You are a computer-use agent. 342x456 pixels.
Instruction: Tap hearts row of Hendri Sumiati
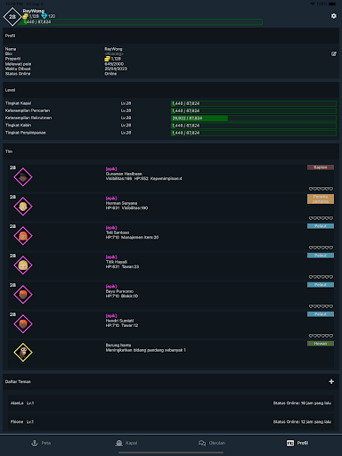pos(321,336)
